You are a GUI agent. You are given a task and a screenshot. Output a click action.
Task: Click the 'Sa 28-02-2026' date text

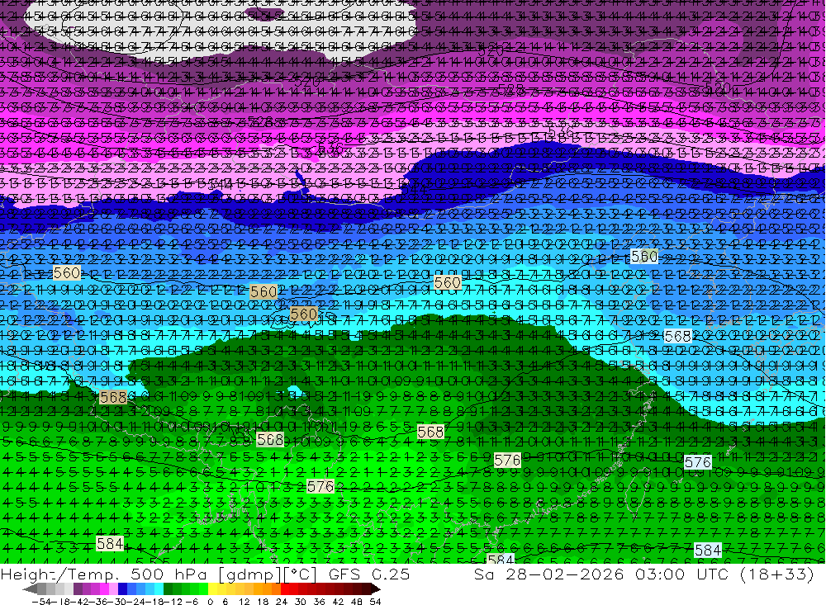tap(549, 574)
